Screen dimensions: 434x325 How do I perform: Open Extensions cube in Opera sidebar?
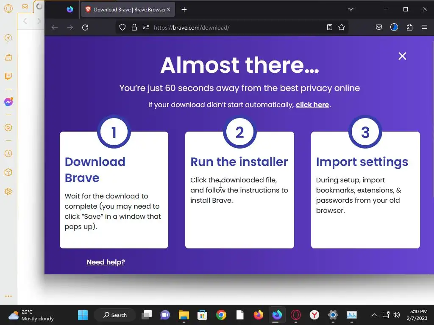[8, 173]
